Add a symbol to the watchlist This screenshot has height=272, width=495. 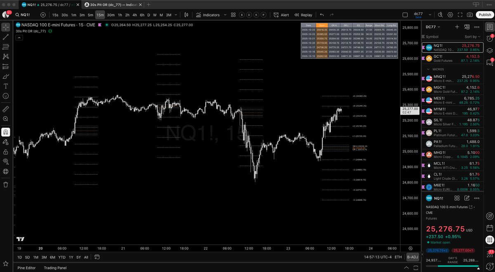(x=457, y=27)
